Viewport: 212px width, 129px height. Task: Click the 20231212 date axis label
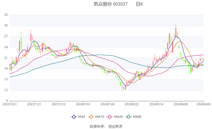tap(58, 104)
